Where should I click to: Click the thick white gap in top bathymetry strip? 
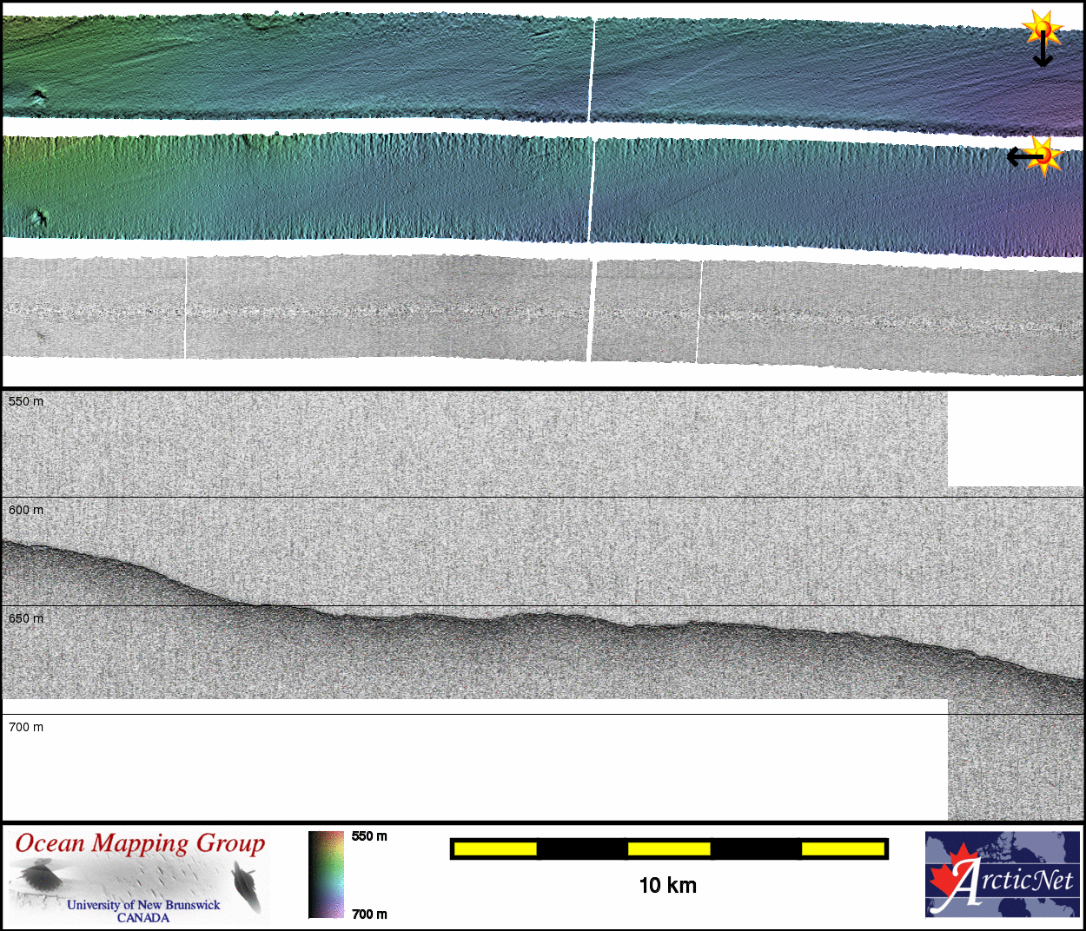[592, 69]
